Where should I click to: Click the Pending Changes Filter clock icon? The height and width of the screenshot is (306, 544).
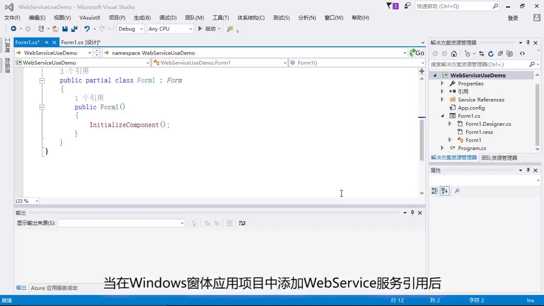pyautogui.click(x=467, y=54)
